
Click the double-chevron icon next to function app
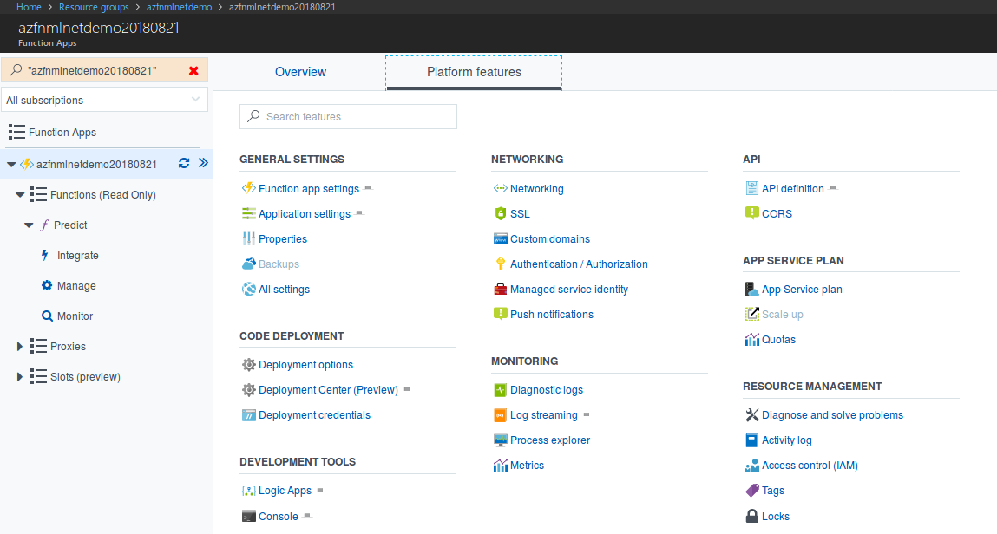click(203, 163)
